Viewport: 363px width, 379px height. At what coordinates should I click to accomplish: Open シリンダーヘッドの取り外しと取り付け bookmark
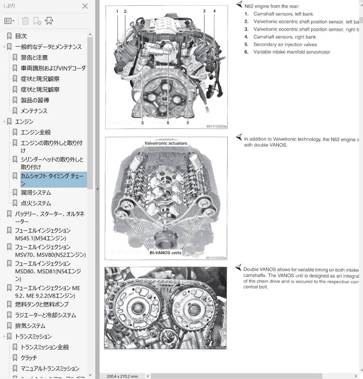coord(52,163)
